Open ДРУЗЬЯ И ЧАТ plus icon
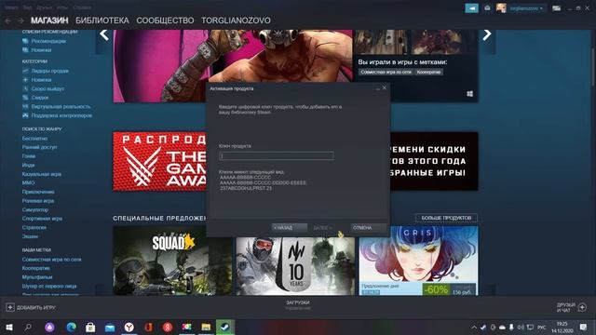 pyautogui.click(x=582, y=307)
